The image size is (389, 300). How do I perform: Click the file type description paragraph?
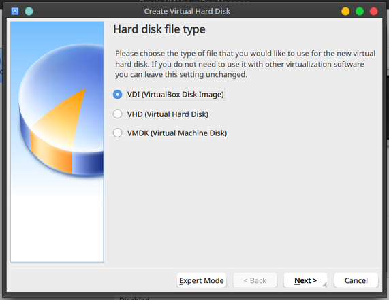[245, 64]
